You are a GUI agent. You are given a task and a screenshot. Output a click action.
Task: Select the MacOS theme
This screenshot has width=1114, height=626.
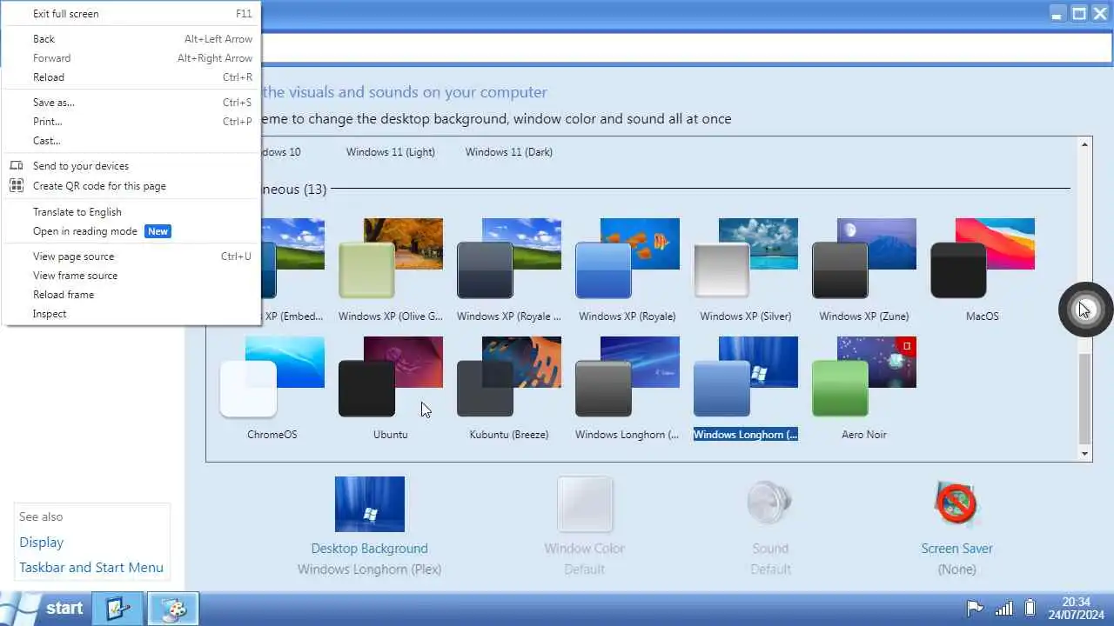pos(982,270)
